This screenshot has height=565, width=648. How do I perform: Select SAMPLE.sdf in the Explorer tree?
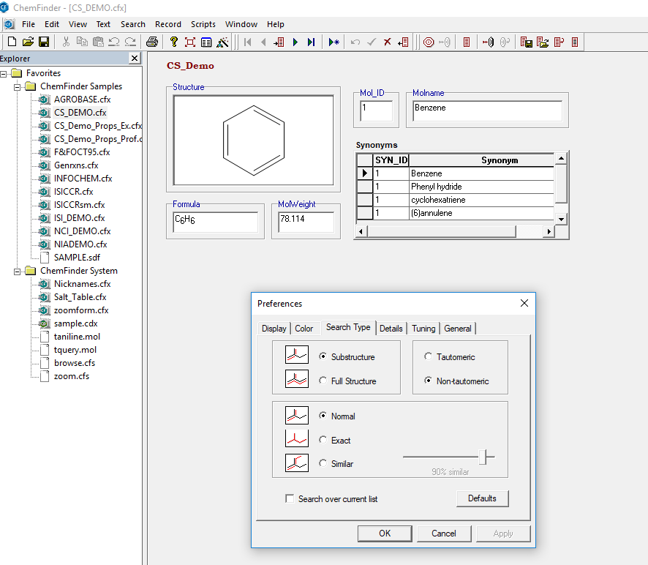tap(77, 258)
